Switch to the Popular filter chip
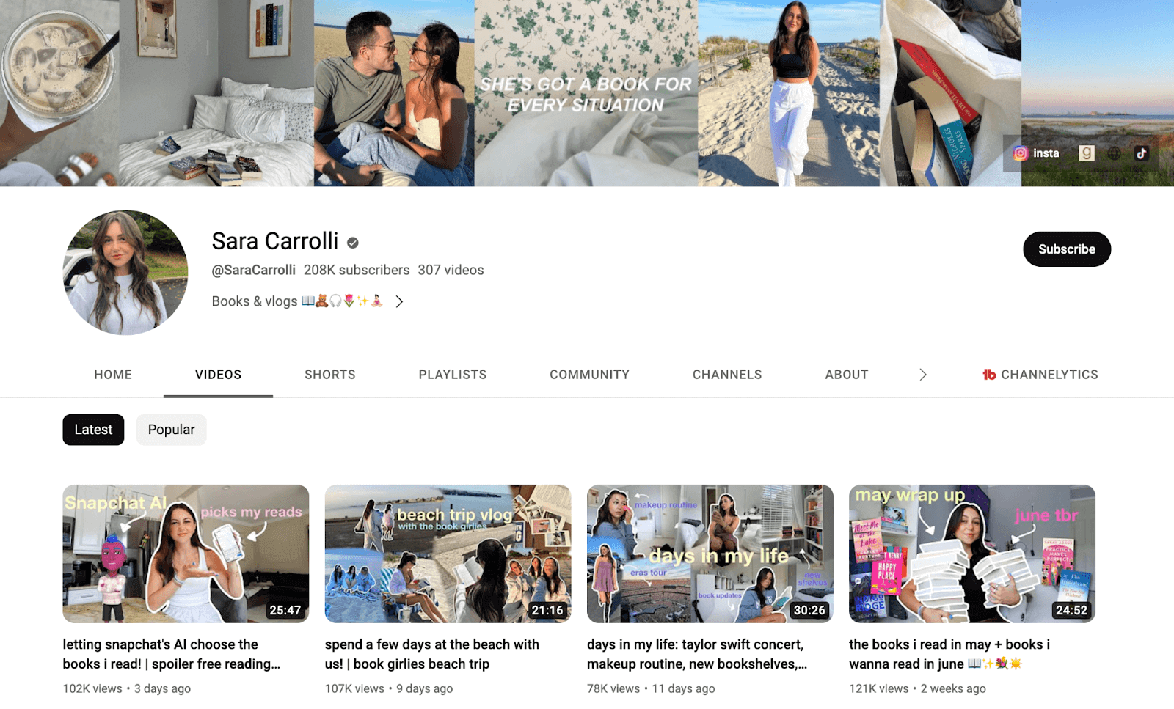This screenshot has height=709, width=1174. (x=171, y=430)
